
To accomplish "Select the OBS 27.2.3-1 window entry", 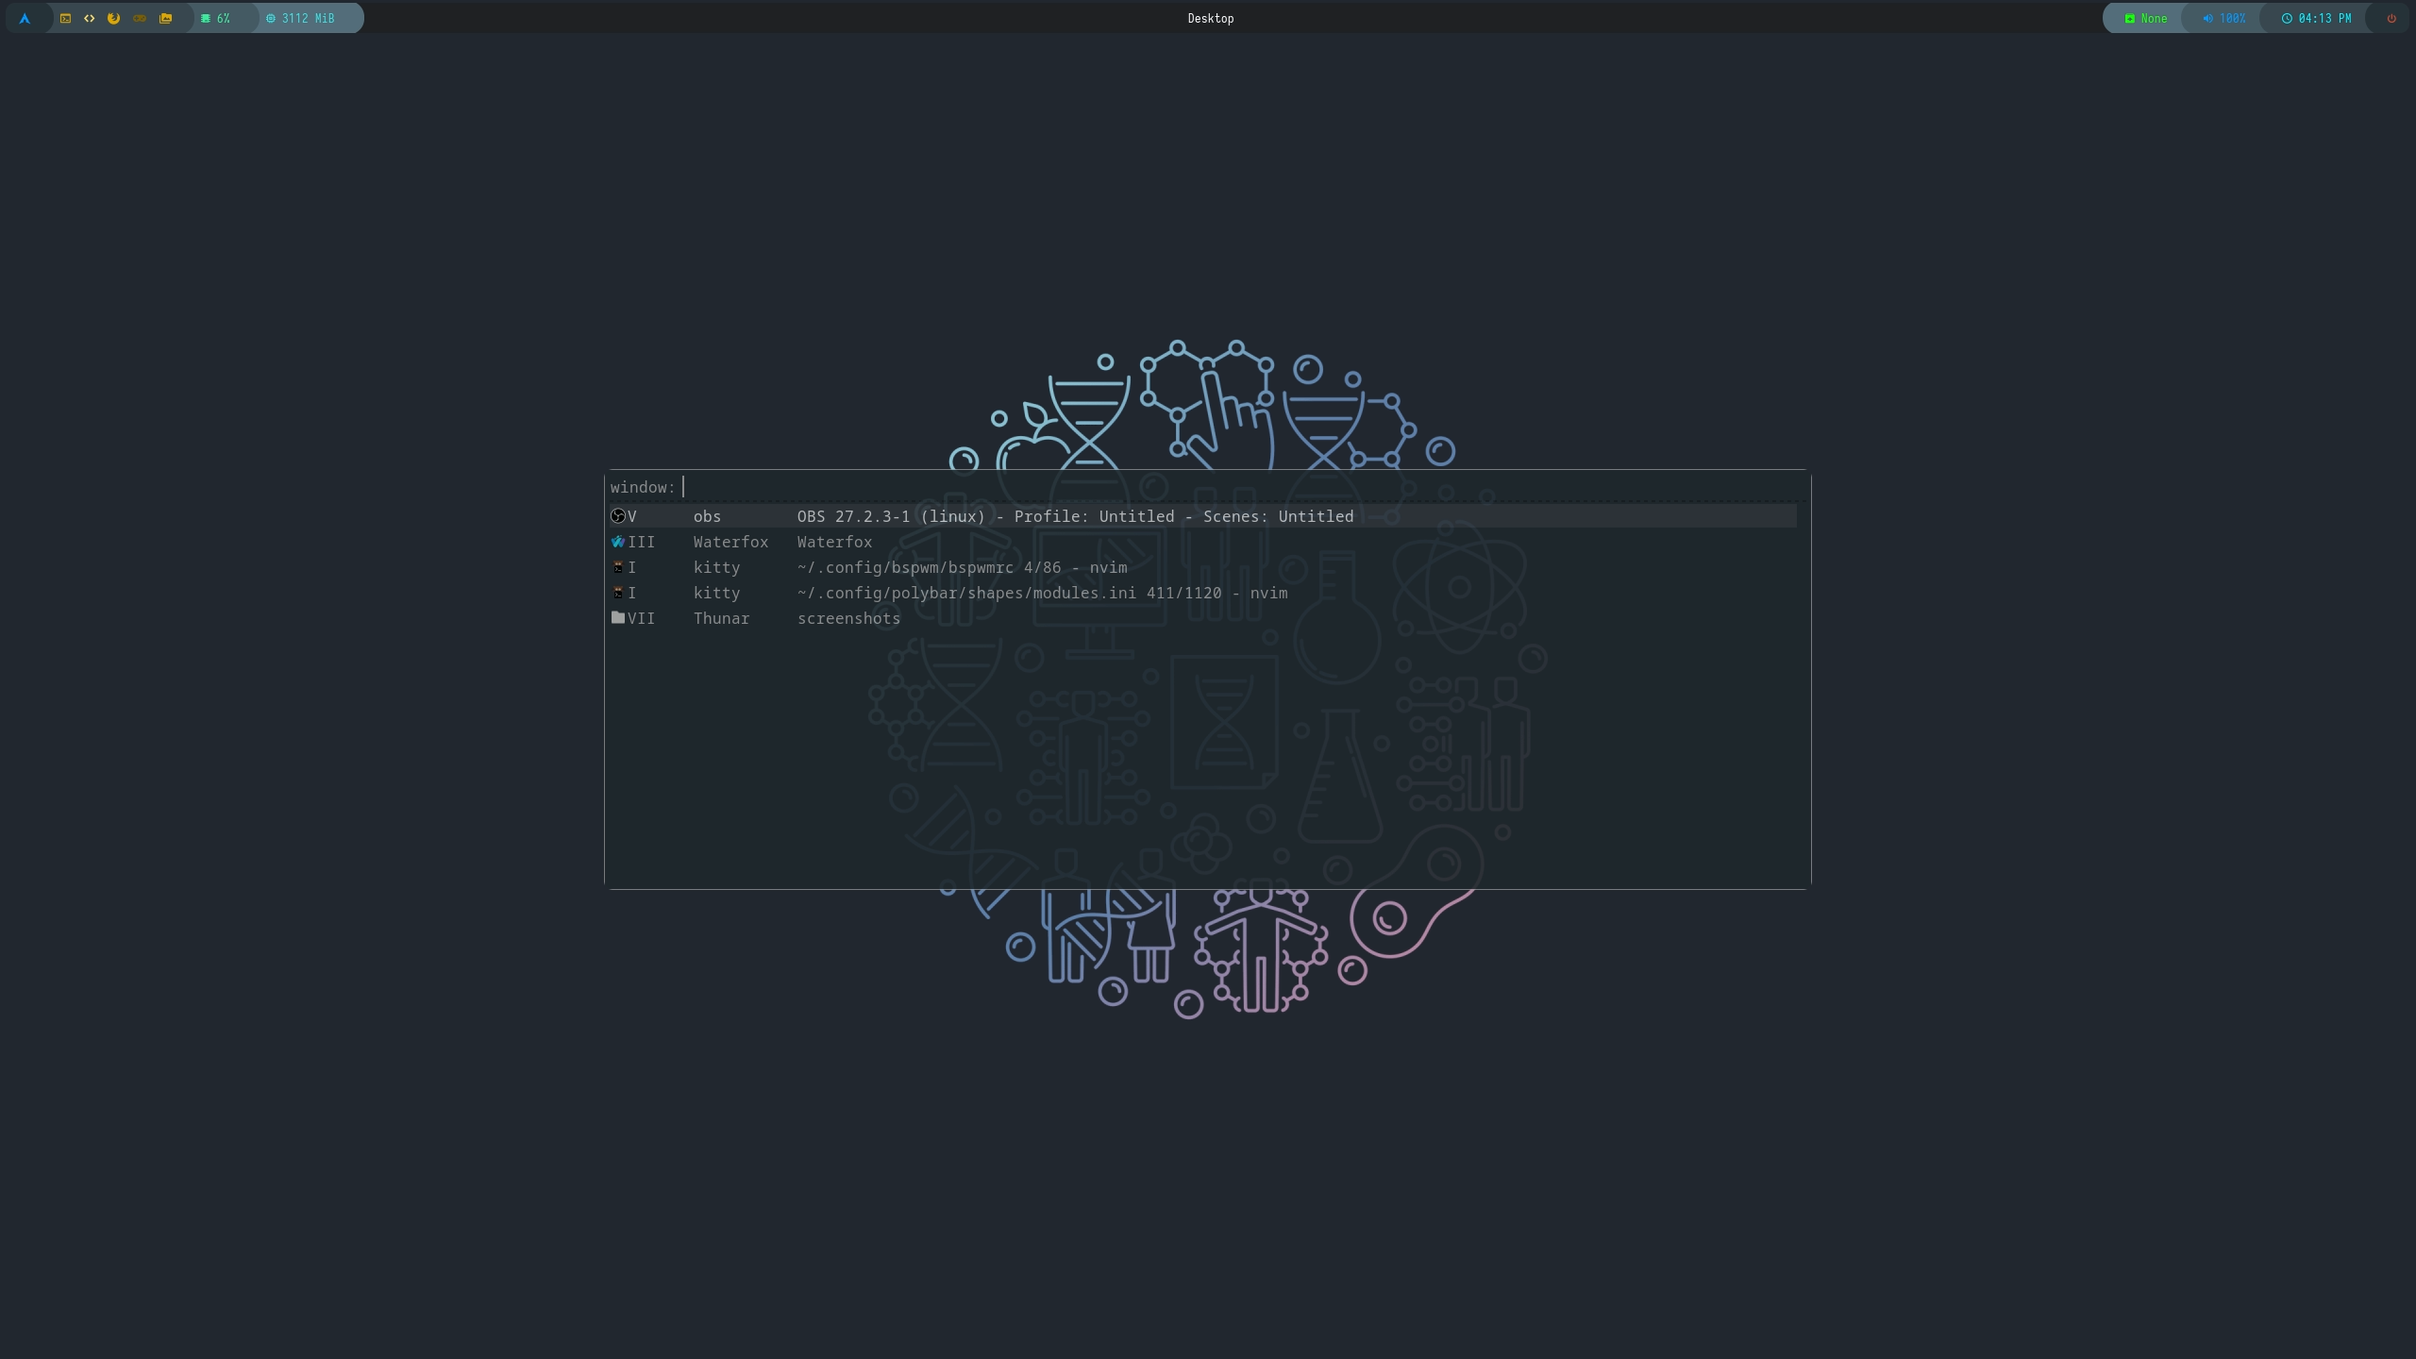I will 1074,516.
